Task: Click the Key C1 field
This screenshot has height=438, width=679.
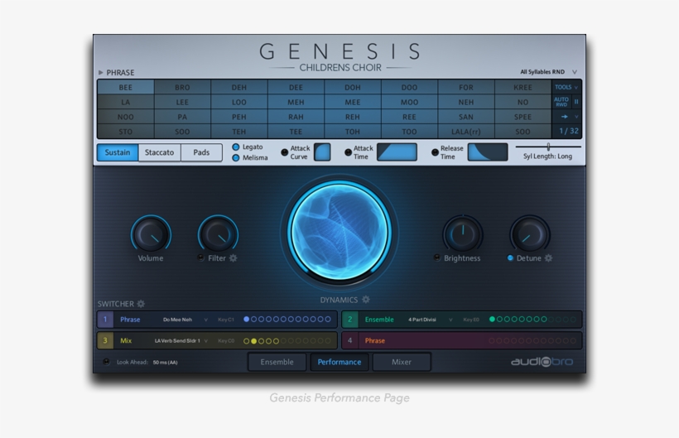Action: click(x=226, y=320)
